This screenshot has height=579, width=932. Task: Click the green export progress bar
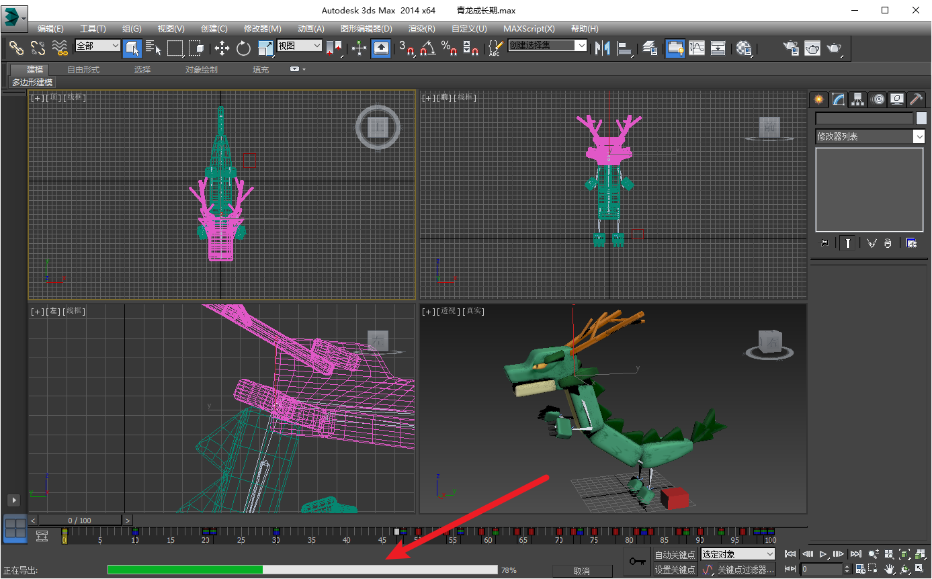(302, 570)
